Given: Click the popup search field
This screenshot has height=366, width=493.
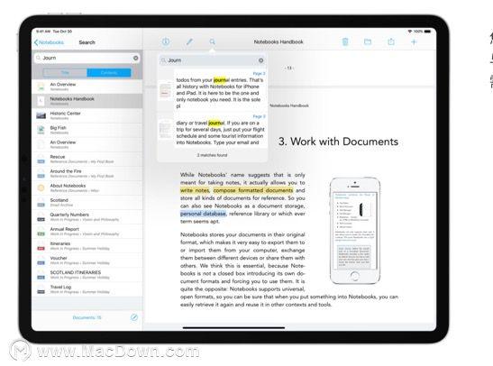Looking at the screenshot, I should click(x=212, y=60).
